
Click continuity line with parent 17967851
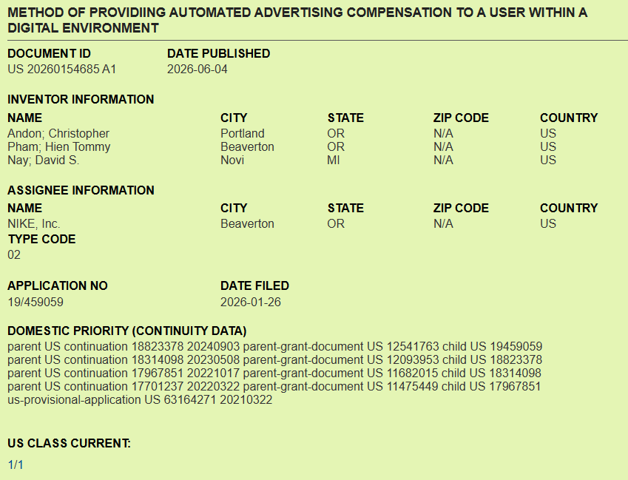click(x=274, y=373)
